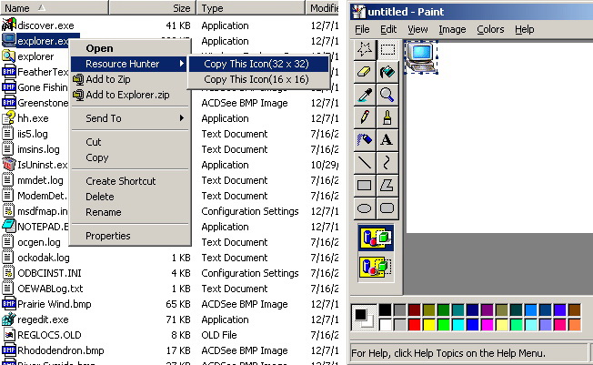The height and width of the screenshot is (365, 593).
Task: Enable opaque selection mode option
Action: (376, 238)
